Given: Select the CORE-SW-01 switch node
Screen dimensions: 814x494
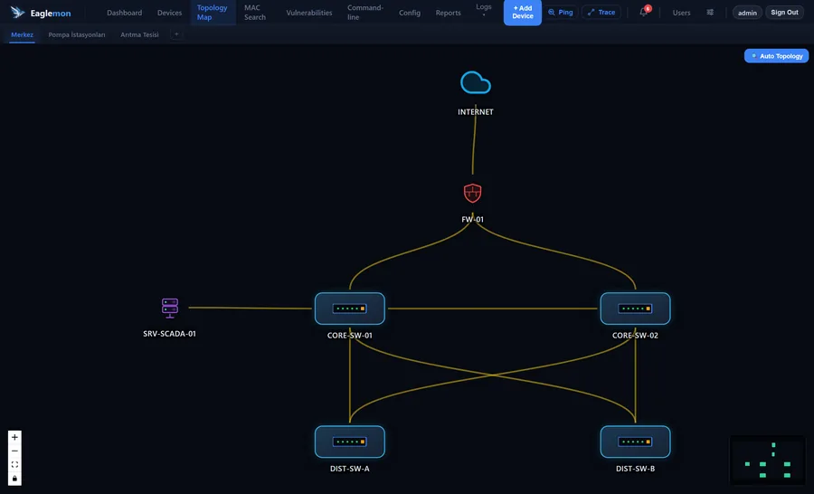Looking at the screenshot, I should pyautogui.click(x=350, y=309).
